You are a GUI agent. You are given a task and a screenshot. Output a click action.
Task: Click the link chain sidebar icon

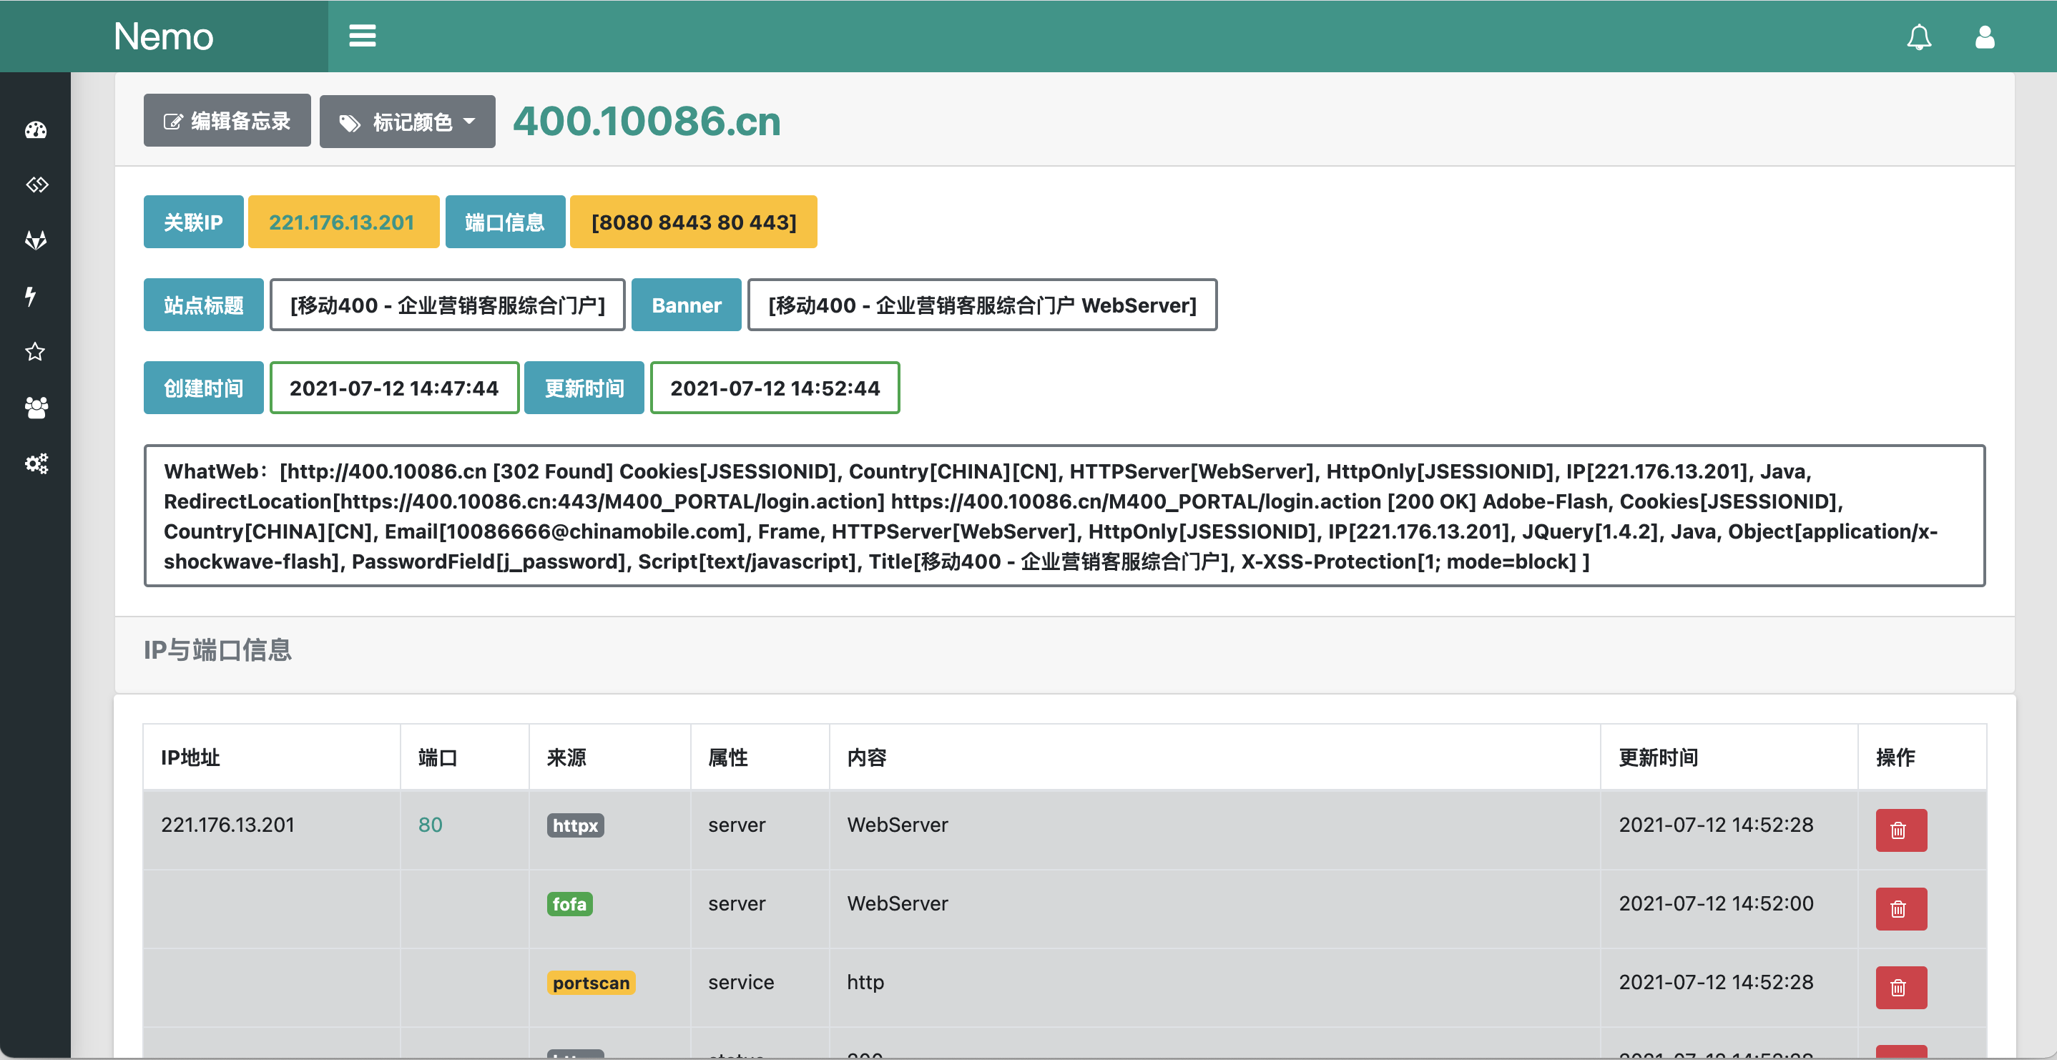coord(35,185)
